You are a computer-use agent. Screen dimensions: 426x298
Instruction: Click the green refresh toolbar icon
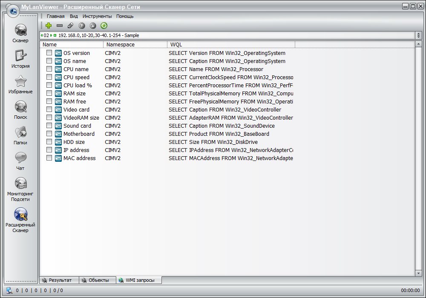point(104,26)
